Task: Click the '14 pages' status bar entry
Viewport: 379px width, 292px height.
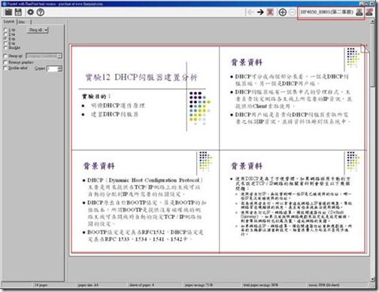Action: tap(41, 285)
